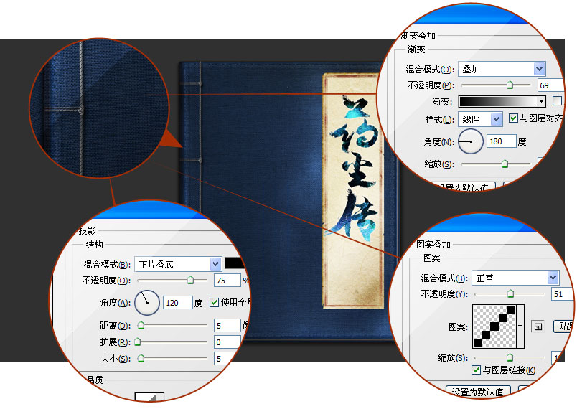
Task: Toggle 与图层链接 checkbox
Action: (x=476, y=370)
